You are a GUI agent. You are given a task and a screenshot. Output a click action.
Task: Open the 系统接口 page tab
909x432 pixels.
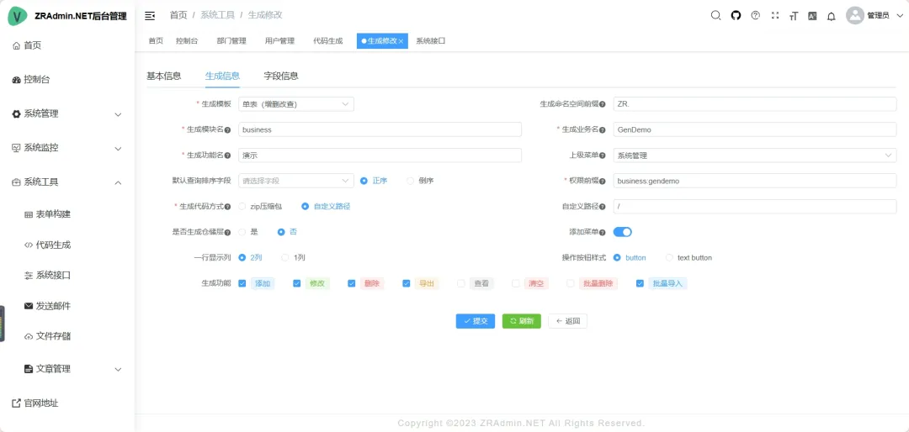click(x=431, y=41)
